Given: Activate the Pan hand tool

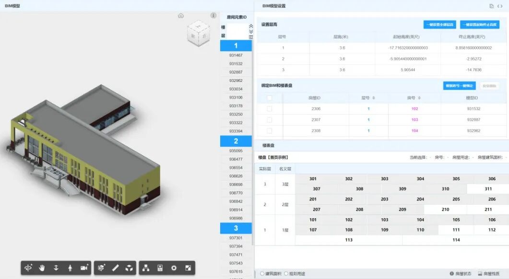Looking at the screenshot, I should [42, 268].
